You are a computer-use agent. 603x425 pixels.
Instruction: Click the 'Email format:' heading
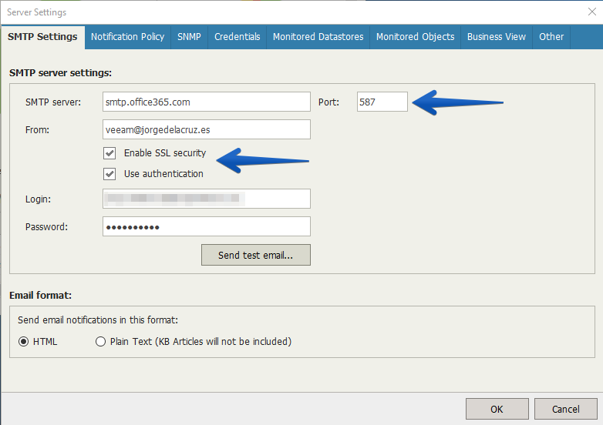pyautogui.click(x=40, y=295)
